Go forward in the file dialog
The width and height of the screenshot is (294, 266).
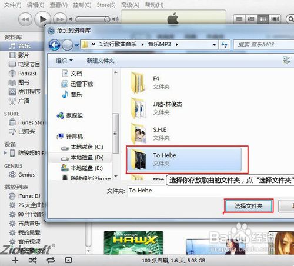coord(67,45)
